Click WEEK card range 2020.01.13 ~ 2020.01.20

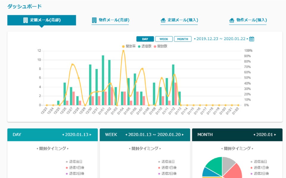(155, 135)
